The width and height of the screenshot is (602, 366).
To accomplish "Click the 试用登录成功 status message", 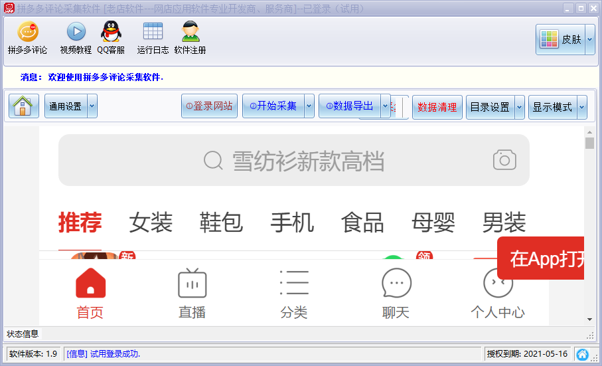I will [104, 353].
